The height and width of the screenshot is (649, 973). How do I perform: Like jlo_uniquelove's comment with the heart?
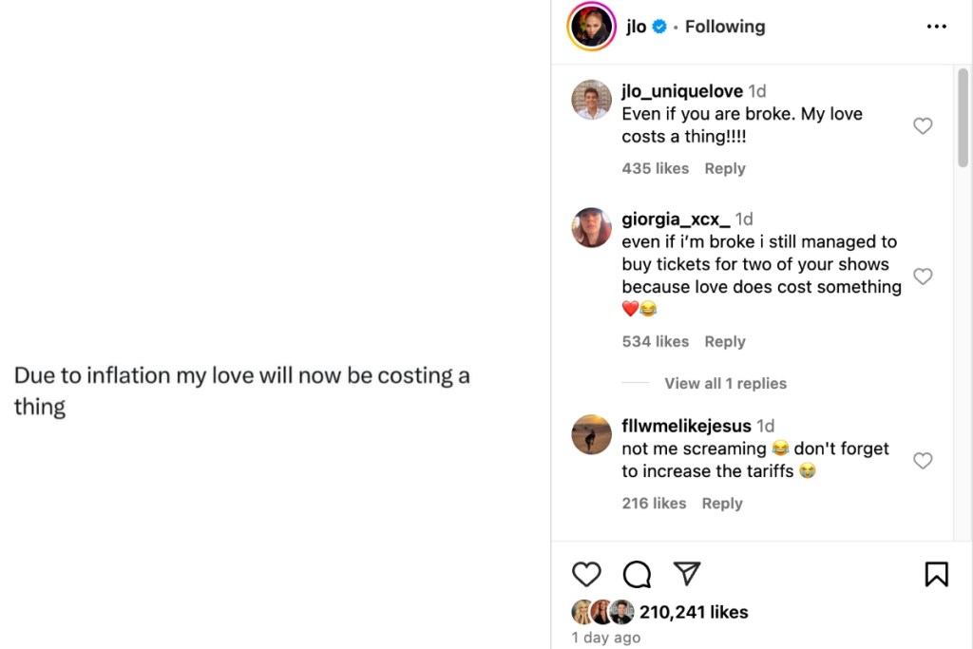point(923,125)
